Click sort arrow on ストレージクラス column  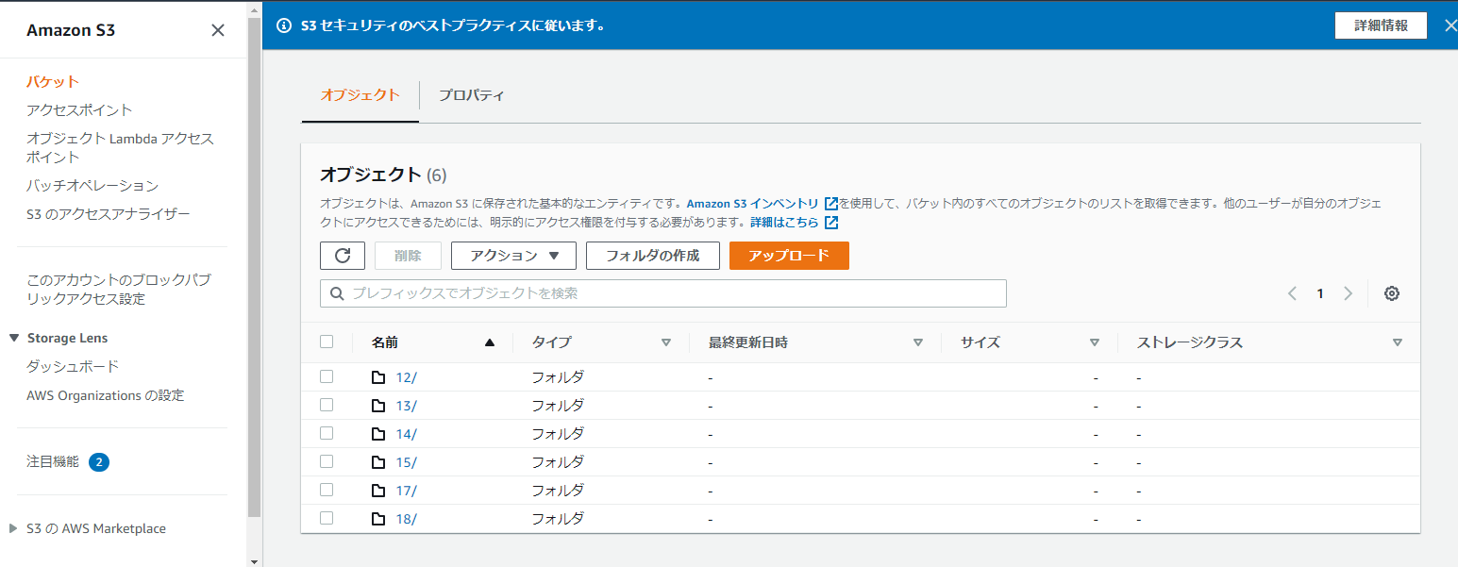[x=1398, y=342]
